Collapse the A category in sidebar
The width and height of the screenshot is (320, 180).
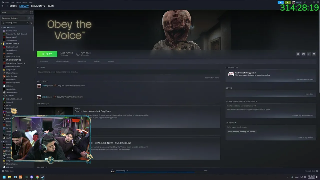click(1, 141)
